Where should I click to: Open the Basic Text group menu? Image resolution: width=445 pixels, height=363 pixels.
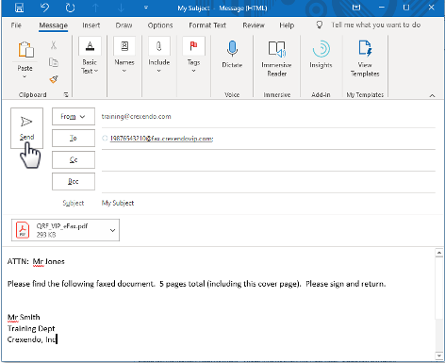coord(90,56)
